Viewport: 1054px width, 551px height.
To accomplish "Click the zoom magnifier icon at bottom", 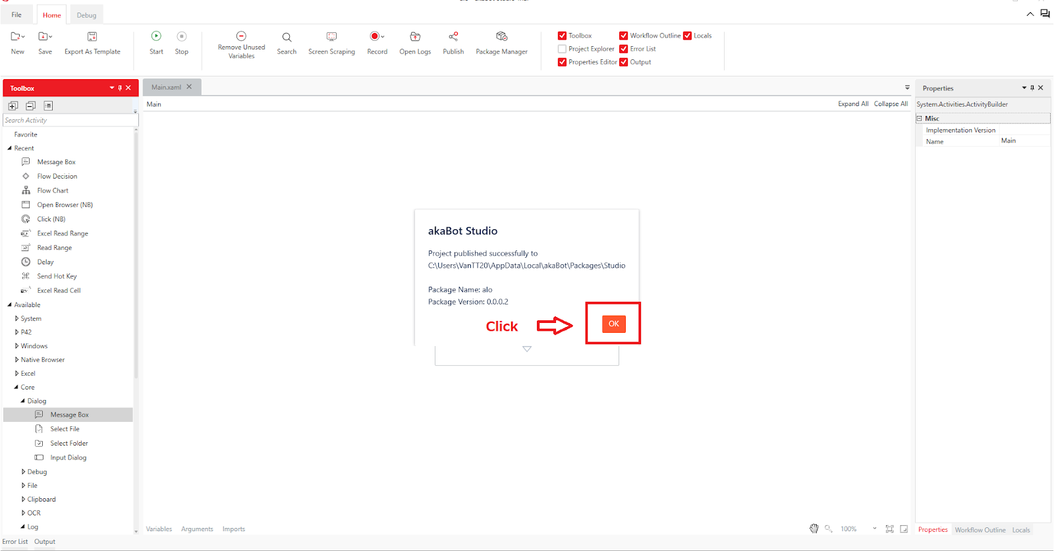I will point(829,529).
